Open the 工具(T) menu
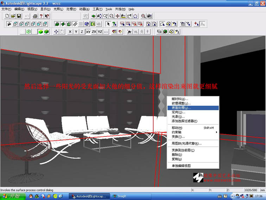 click(x=97, y=9)
